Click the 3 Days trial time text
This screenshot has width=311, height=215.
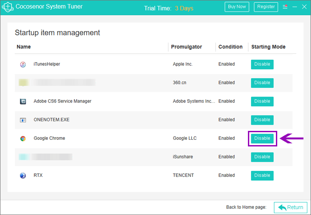click(184, 8)
